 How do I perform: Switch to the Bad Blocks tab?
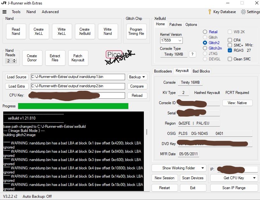point(201,71)
